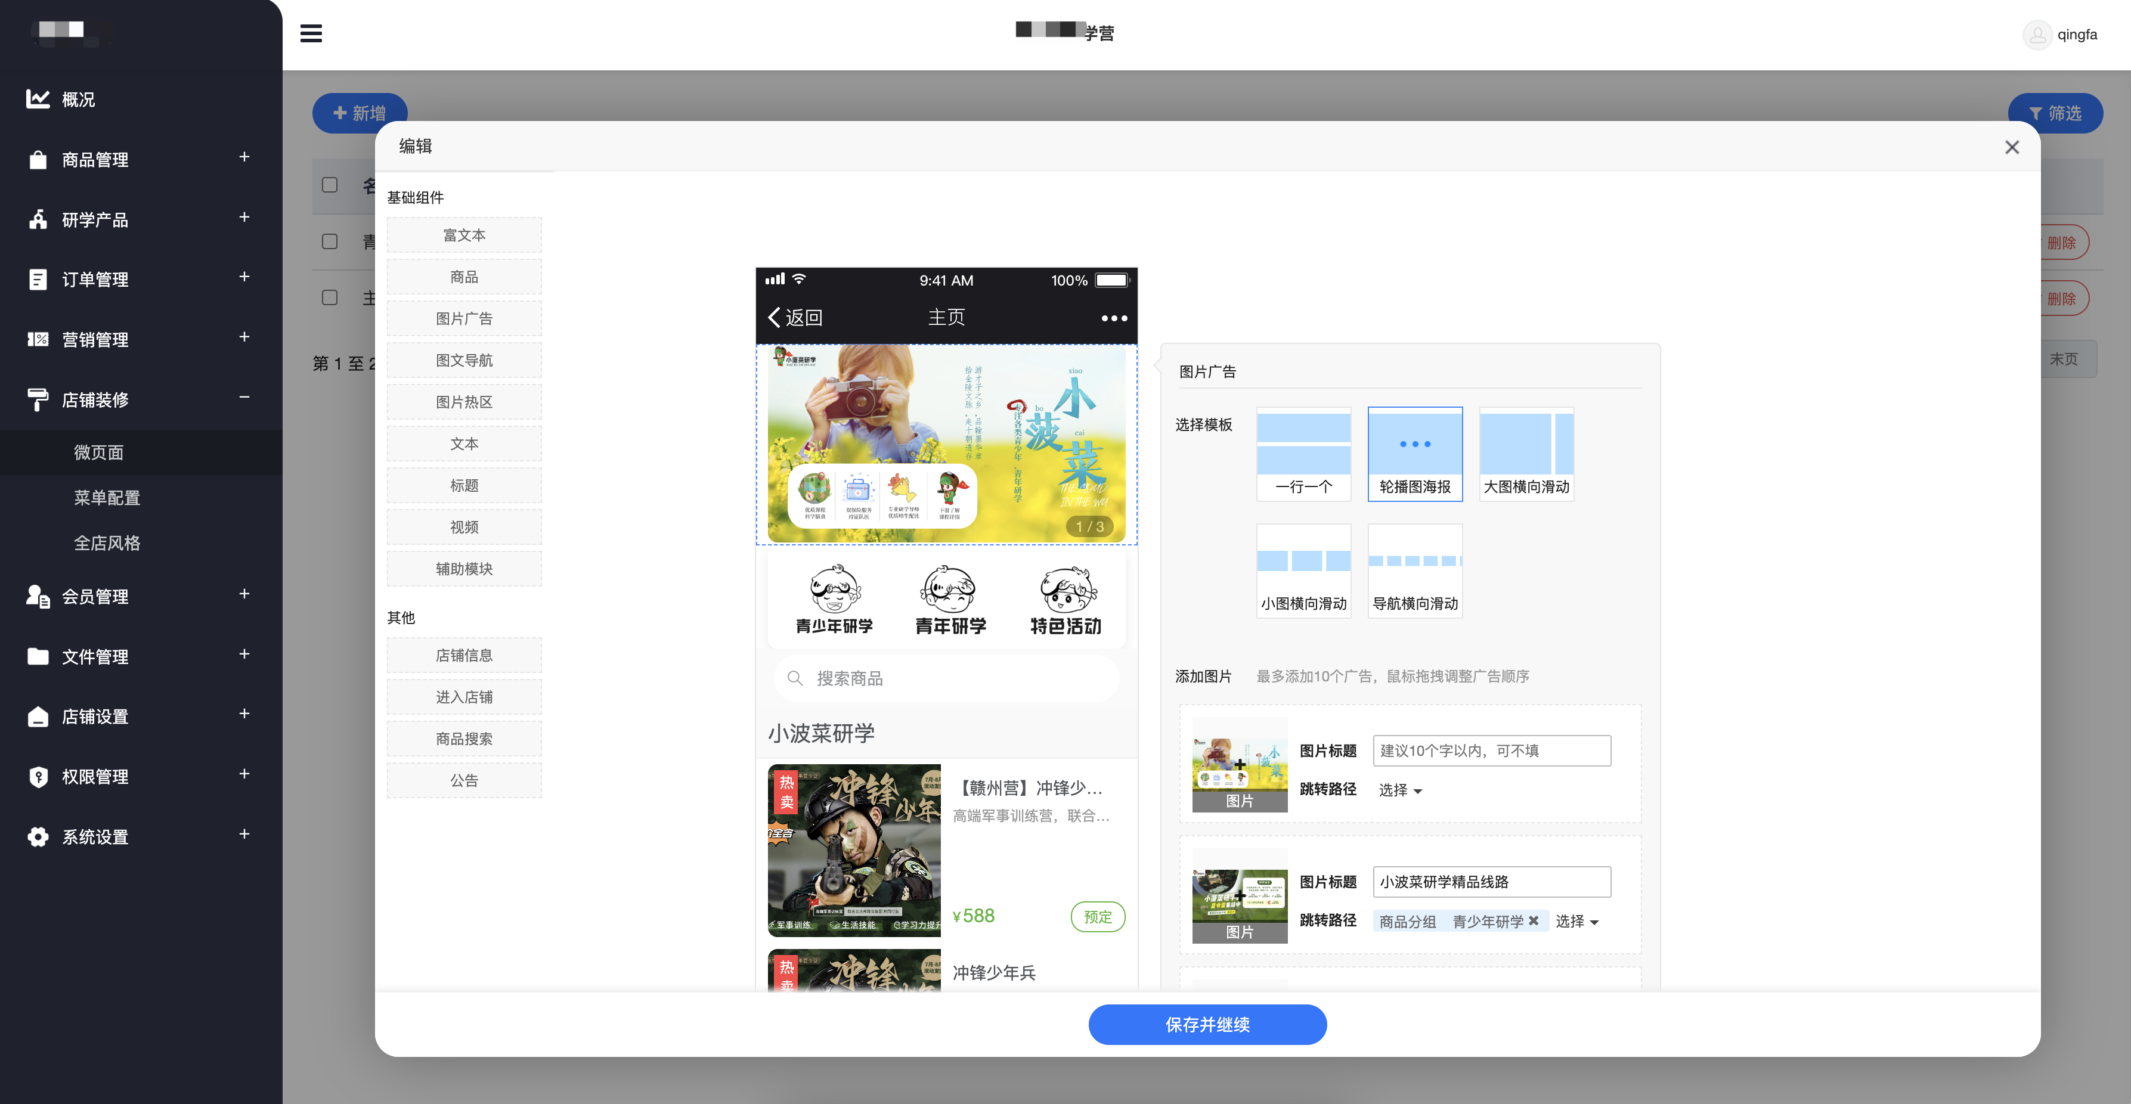This screenshot has height=1104, width=2131.
Task: Expand the 会员管理 menu plus sign
Action: 244,594
